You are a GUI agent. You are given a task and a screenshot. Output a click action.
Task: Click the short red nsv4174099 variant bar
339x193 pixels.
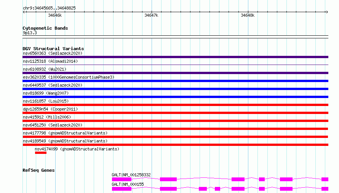point(41,153)
